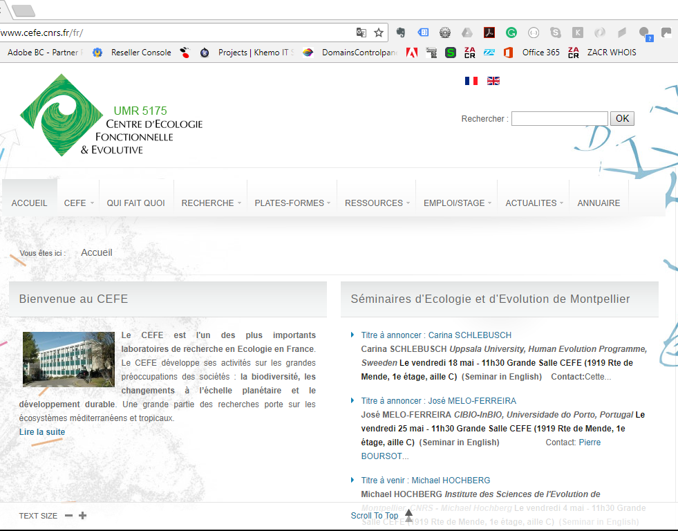This screenshot has width=678, height=531.
Task: Switch site language to French flag
Action: (x=471, y=81)
